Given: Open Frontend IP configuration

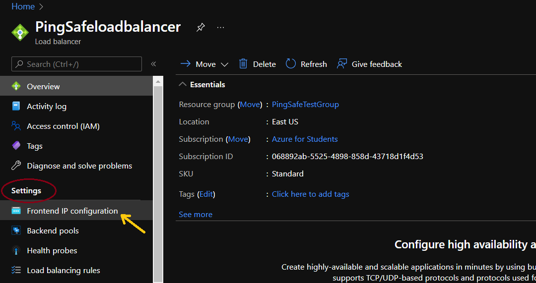Looking at the screenshot, I should click(x=72, y=211).
